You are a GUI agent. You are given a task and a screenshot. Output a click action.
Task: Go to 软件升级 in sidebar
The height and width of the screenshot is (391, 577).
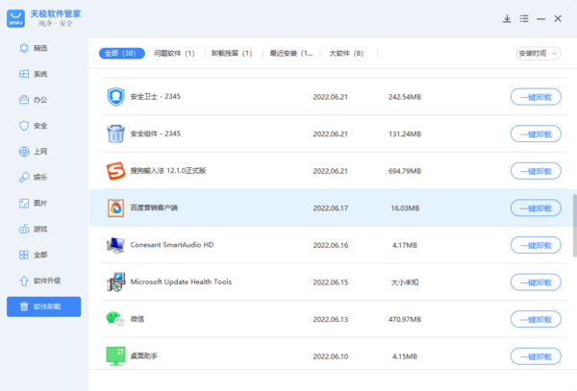click(47, 281)
